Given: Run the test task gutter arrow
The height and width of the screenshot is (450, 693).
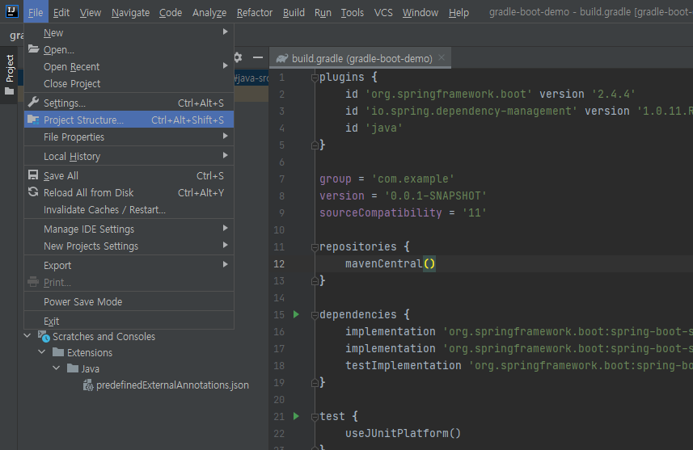Looking at the screenshot, I should (x=296, y=416).
